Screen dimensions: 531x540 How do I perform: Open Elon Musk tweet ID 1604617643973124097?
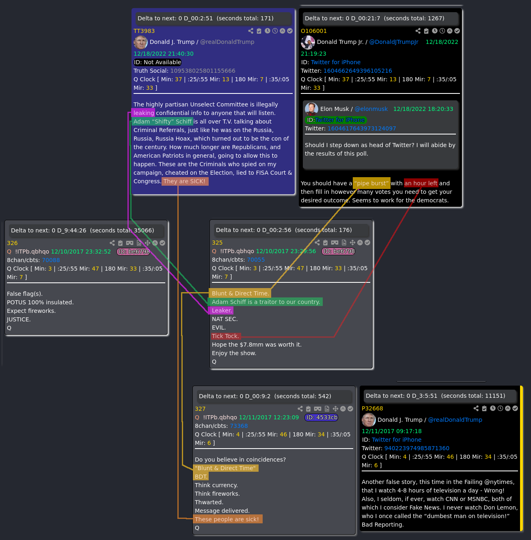pyautogui.click(x=362, y=128)
